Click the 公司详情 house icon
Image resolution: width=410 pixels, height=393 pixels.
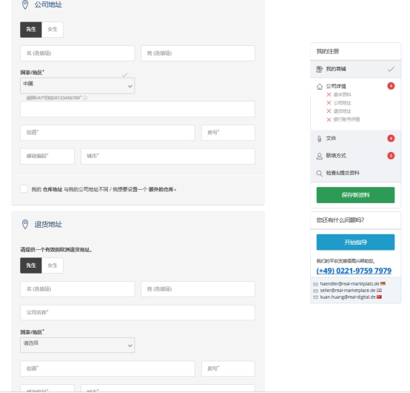point(319,87)
